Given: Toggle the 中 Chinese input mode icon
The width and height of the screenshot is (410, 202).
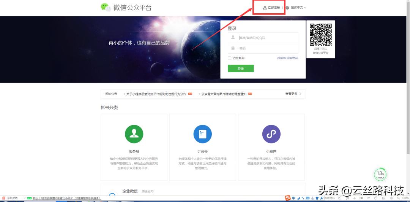Looking at the screenshot, I should [x=293, y=198].
